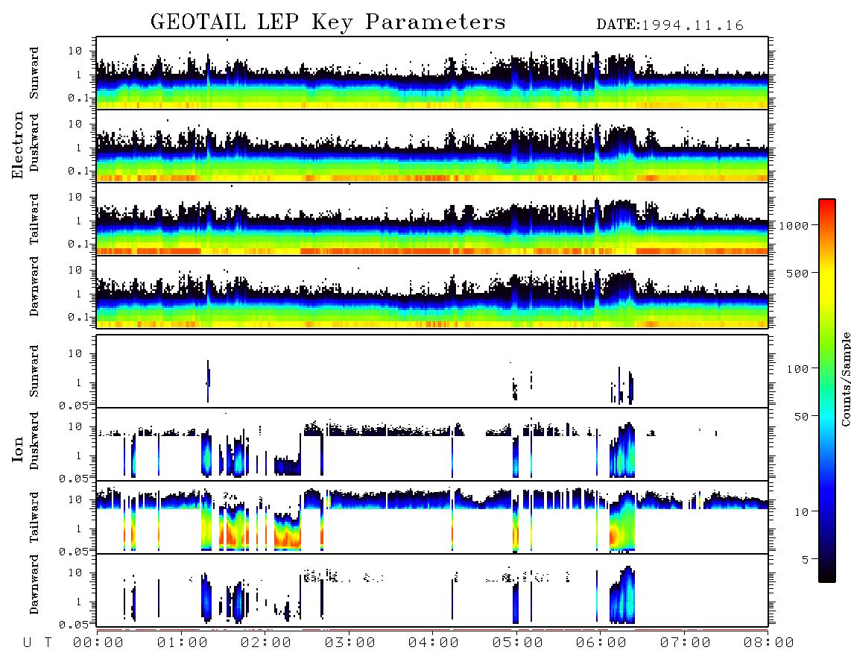Click the "500" colorbar tick label

tap(797, 273)
